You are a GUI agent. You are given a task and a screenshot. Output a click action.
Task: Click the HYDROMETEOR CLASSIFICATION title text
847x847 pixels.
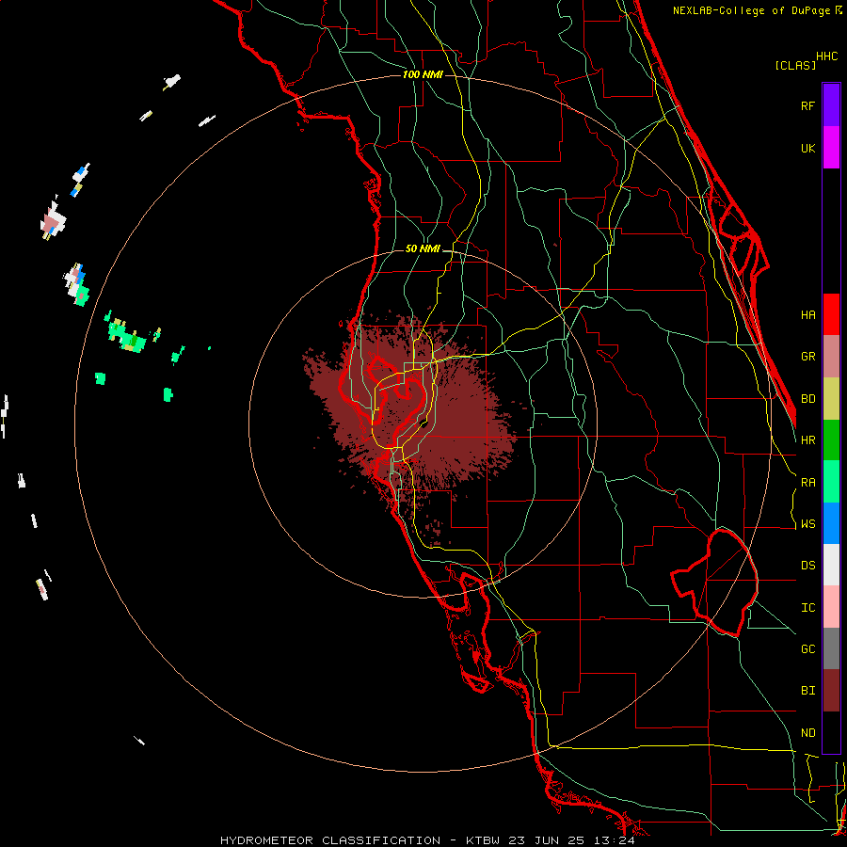(x=330, y=840)
